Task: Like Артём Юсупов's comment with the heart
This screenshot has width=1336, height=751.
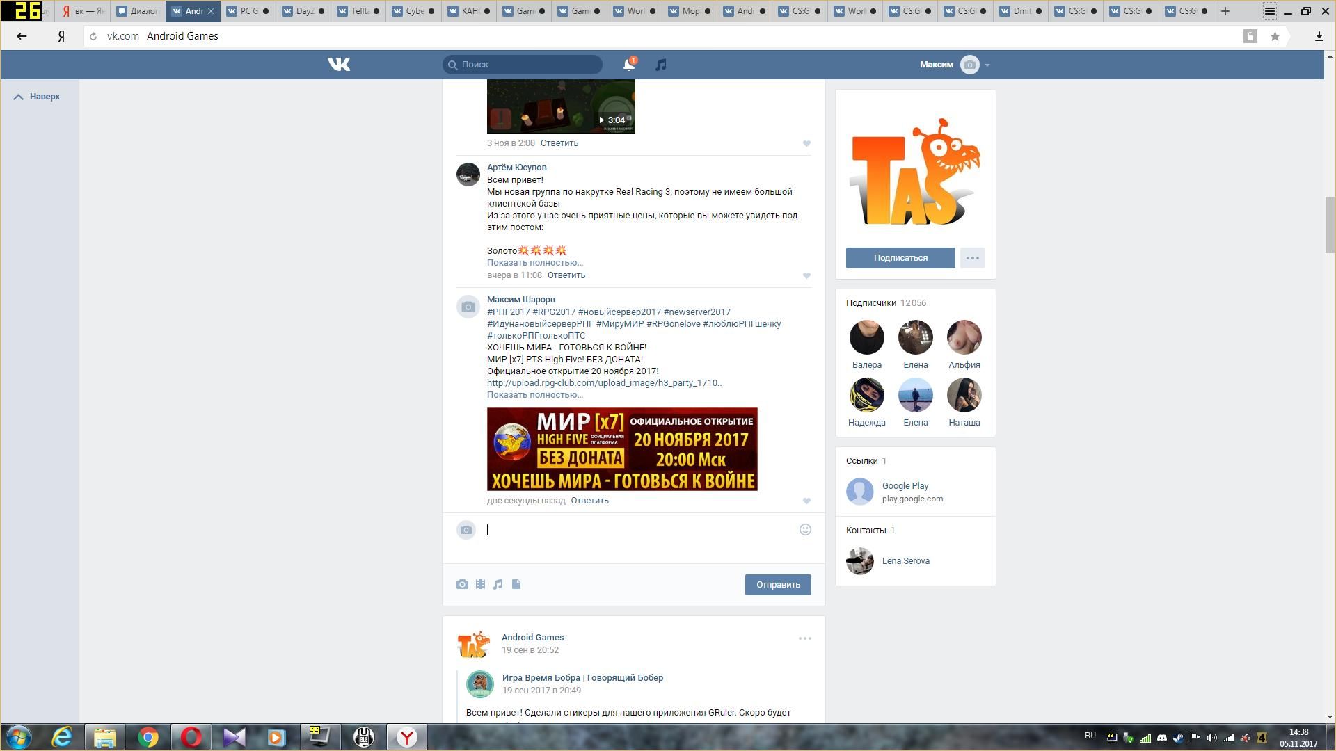Action: pos(806,276)
